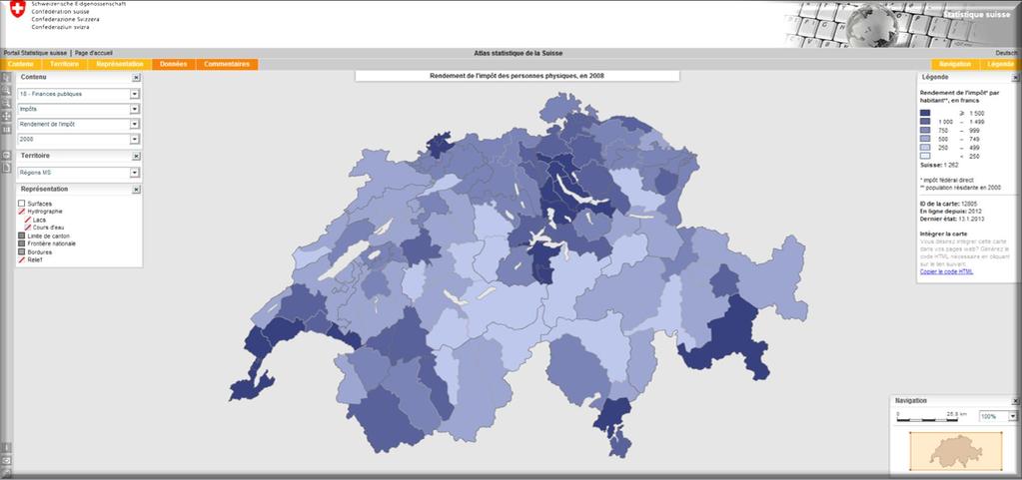Toggle the Frontière nationale checkbox
The height and width of the screenshot is (480, 1022).
(22, 243)
